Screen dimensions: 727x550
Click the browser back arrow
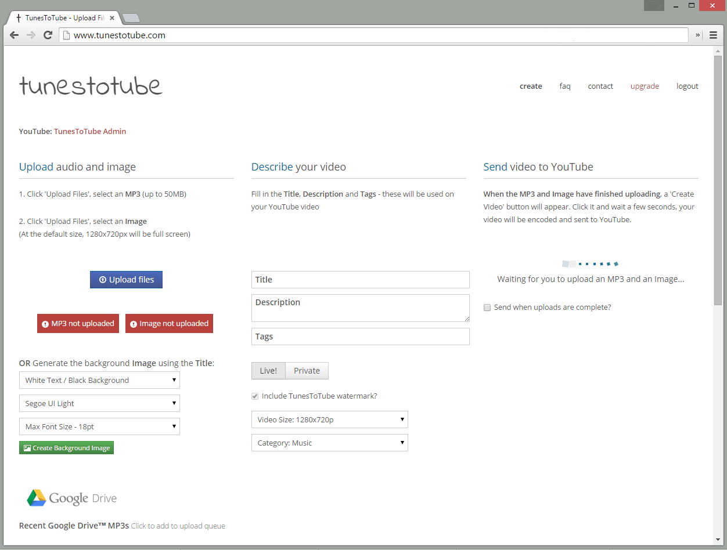click(15, 35)
